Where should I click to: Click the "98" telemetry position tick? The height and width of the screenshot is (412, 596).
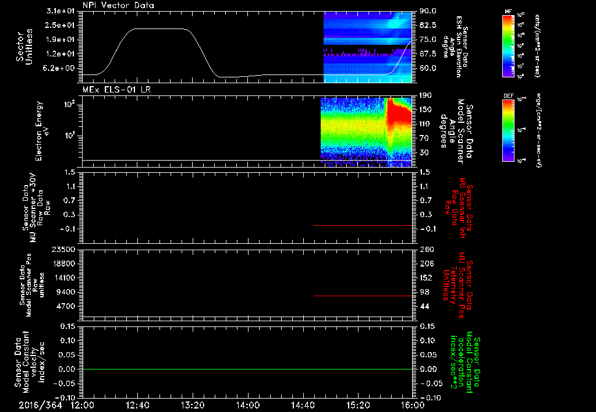424,292
